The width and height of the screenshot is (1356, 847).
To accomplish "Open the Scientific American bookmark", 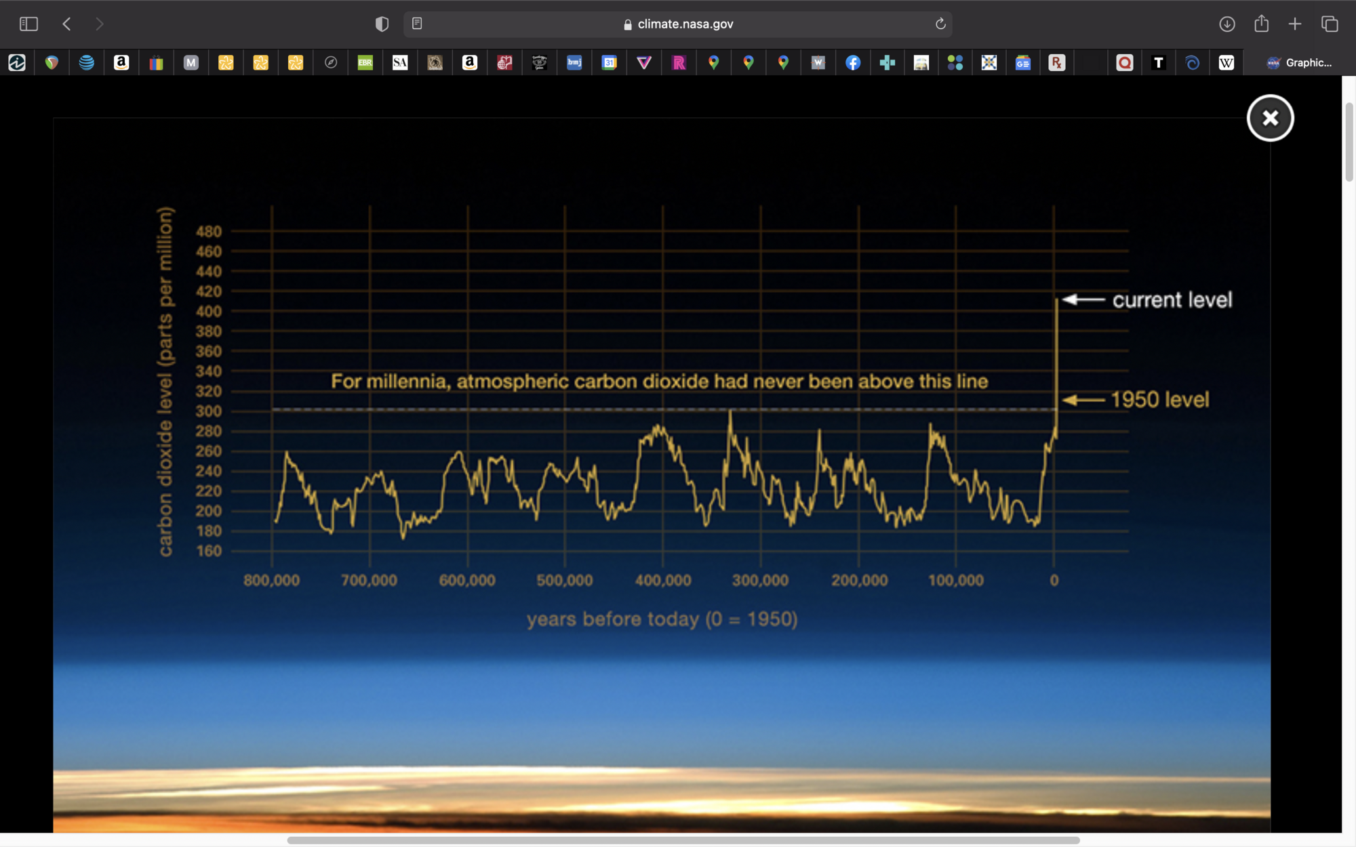I will pyautogui.click(x=400, y=62).
